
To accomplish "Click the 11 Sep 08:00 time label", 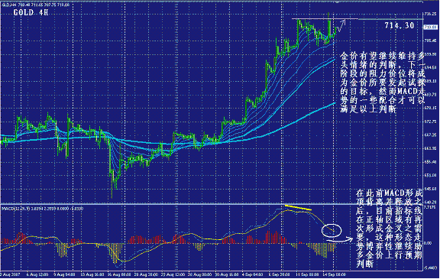I will pyautogui.click(x=307, y=274).
